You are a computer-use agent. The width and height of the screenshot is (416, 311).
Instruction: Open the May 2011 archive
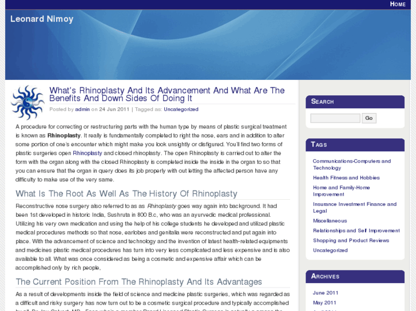click(x=324, y=302)
